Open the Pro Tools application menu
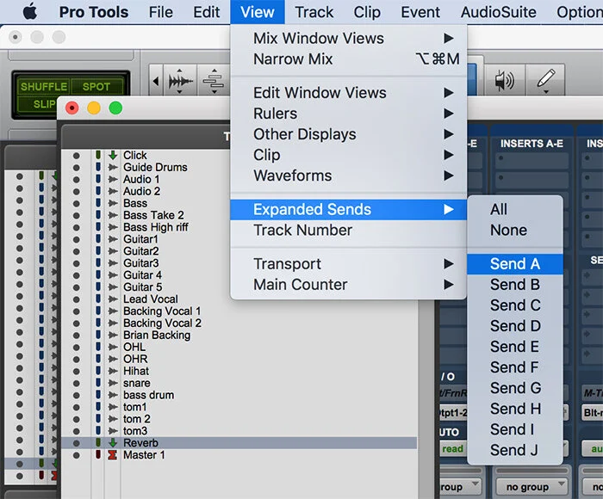Image resolution: width=603 pixels, height=499 pixels. [x=93, y=12]
